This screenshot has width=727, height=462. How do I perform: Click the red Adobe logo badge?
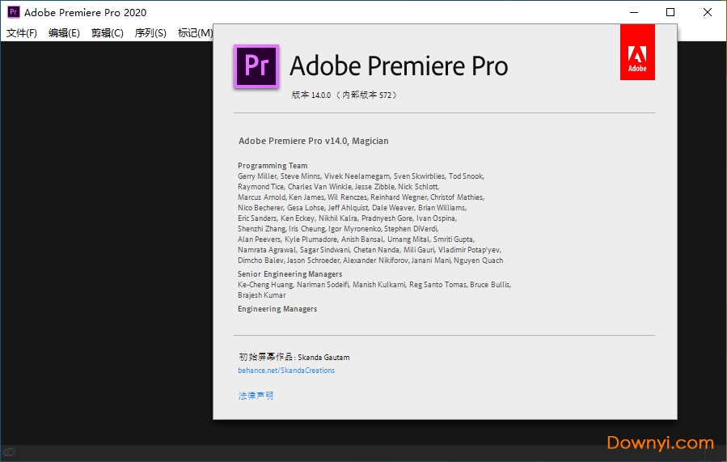(x=637, y=52)
